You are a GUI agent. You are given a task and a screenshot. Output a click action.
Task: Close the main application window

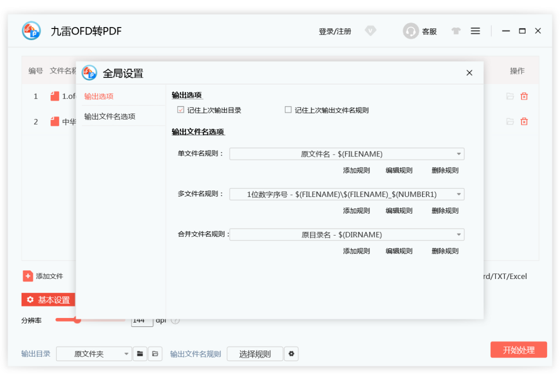tap(538, 31)
